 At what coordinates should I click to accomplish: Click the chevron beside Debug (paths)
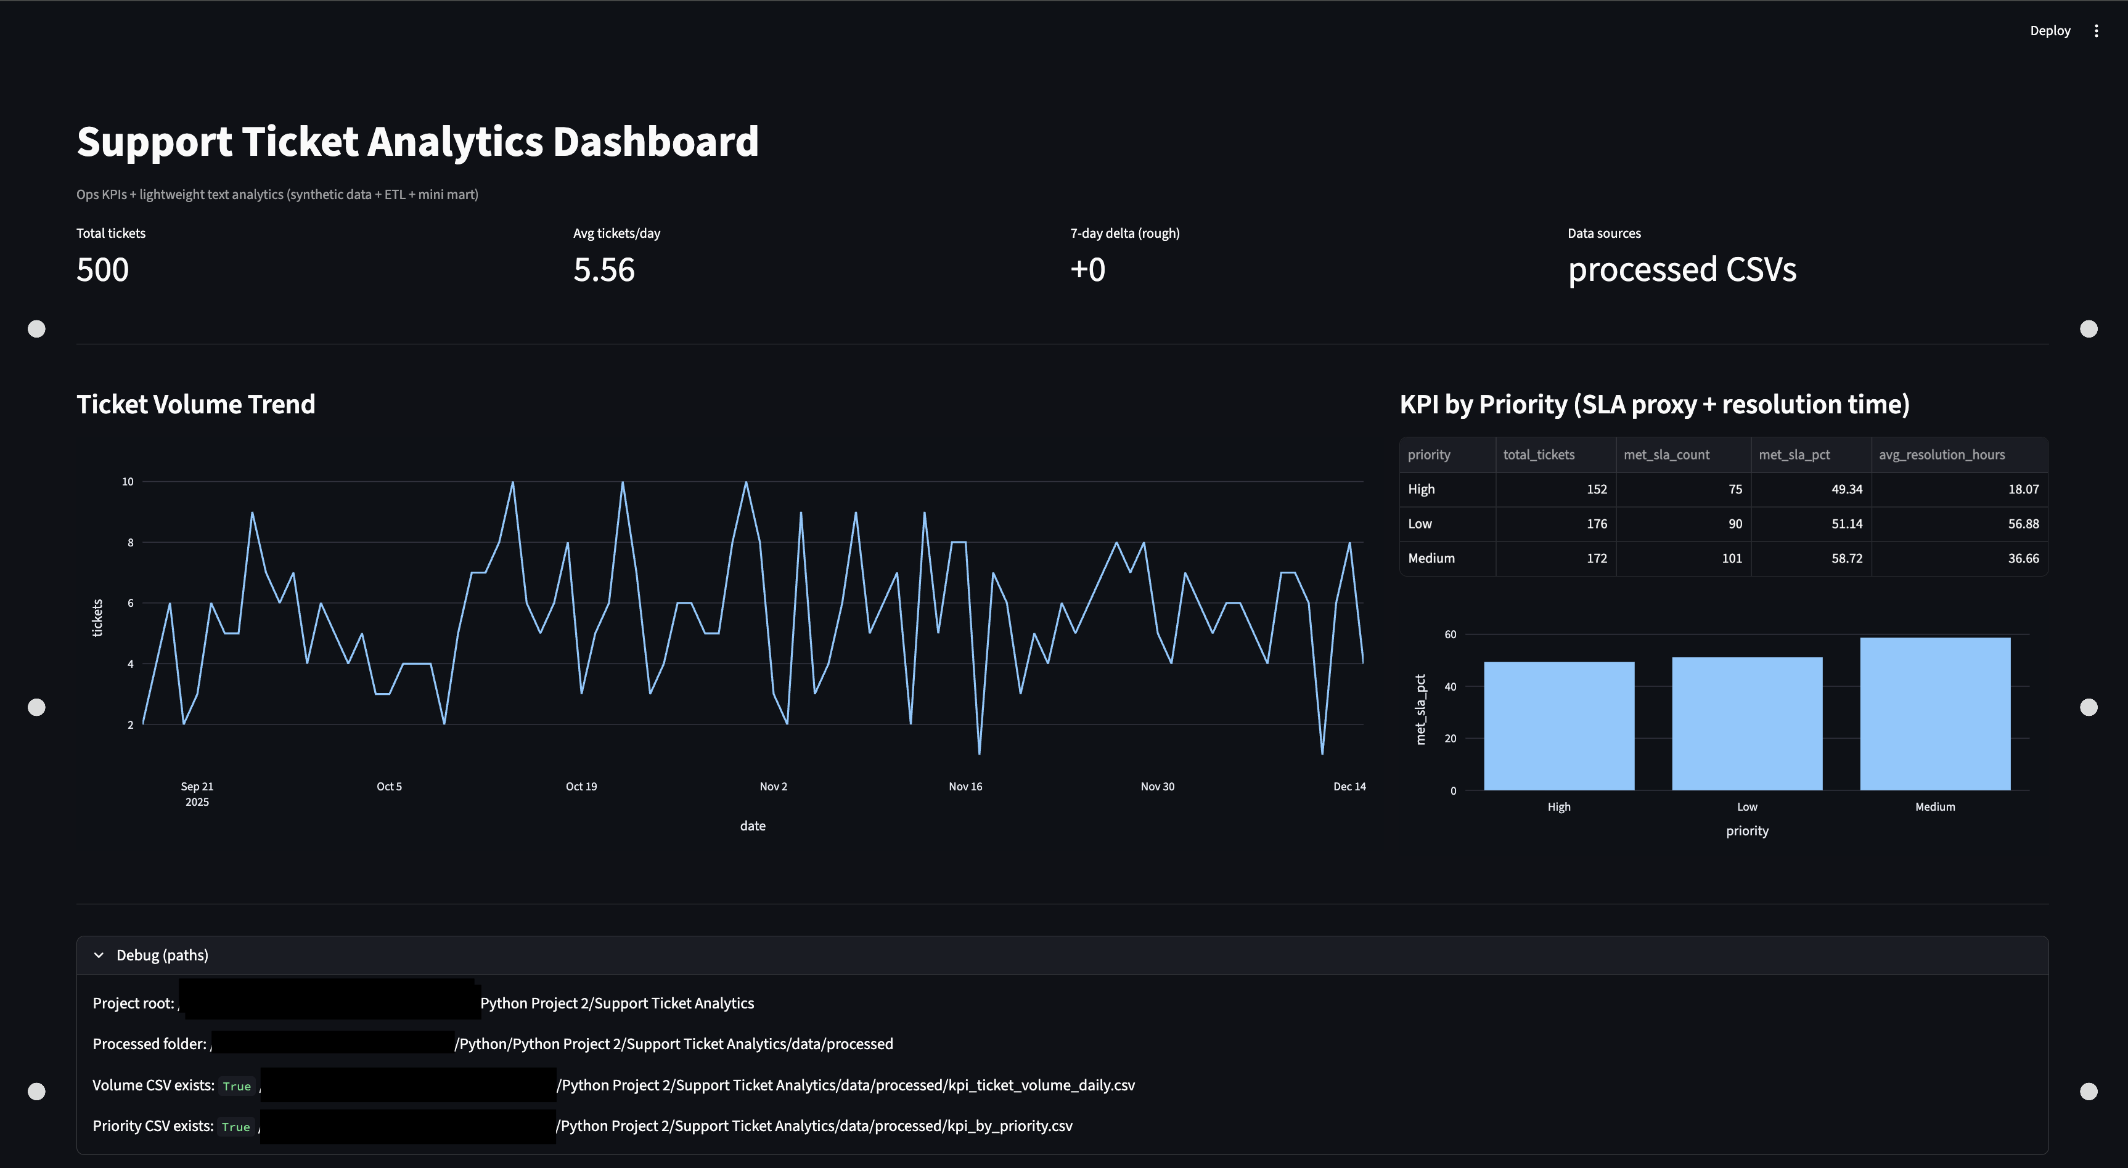coord(99,954)
